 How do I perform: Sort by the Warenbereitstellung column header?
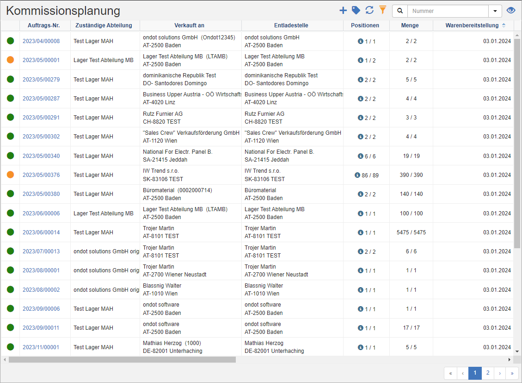pos(473,25)
